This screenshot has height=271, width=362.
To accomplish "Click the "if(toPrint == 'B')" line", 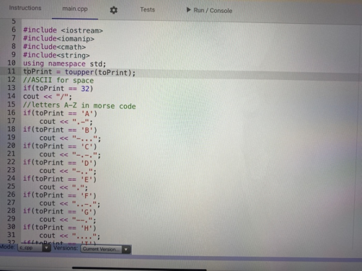I will (x=60, y=130).
